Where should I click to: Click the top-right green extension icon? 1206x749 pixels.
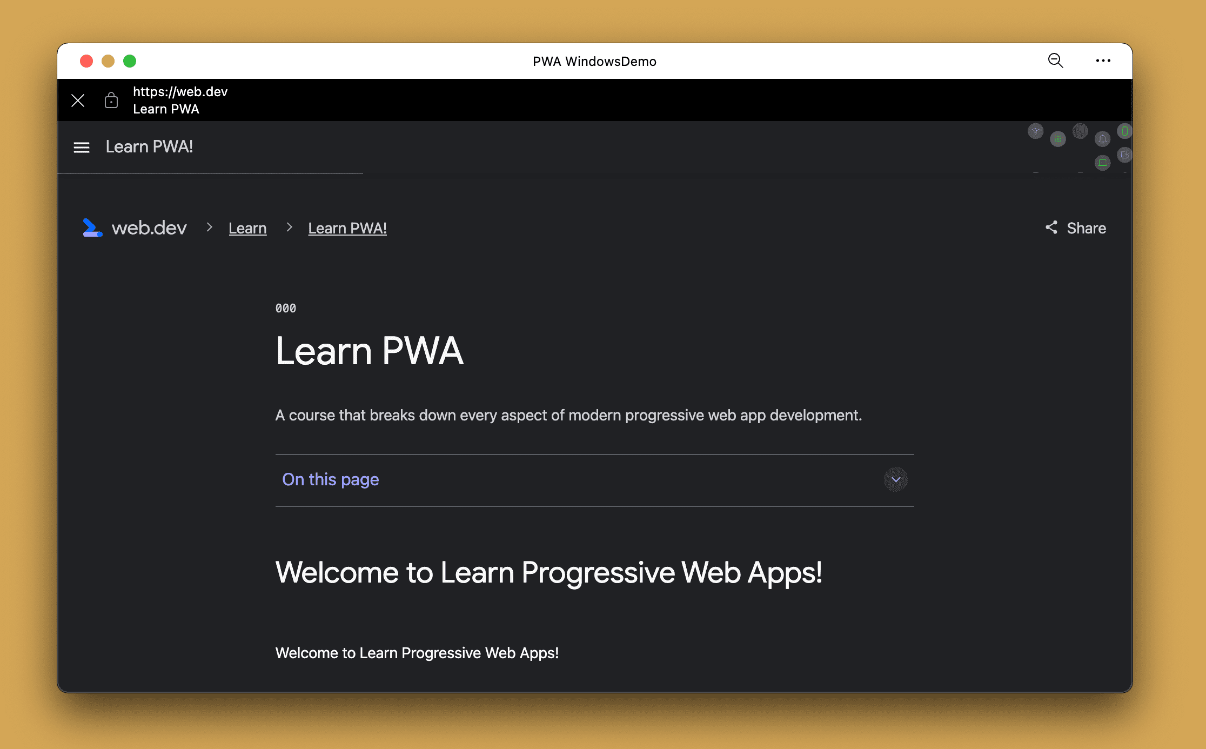(1124, 131)
